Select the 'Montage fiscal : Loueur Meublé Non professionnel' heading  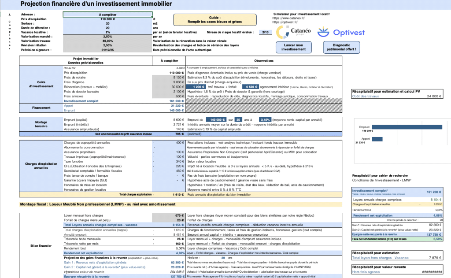[x=97, y=204]
